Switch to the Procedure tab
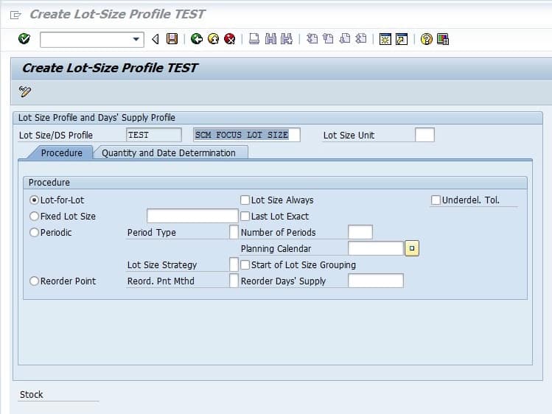The width and height of the screenshot is (552, 414). coord(62,153)
